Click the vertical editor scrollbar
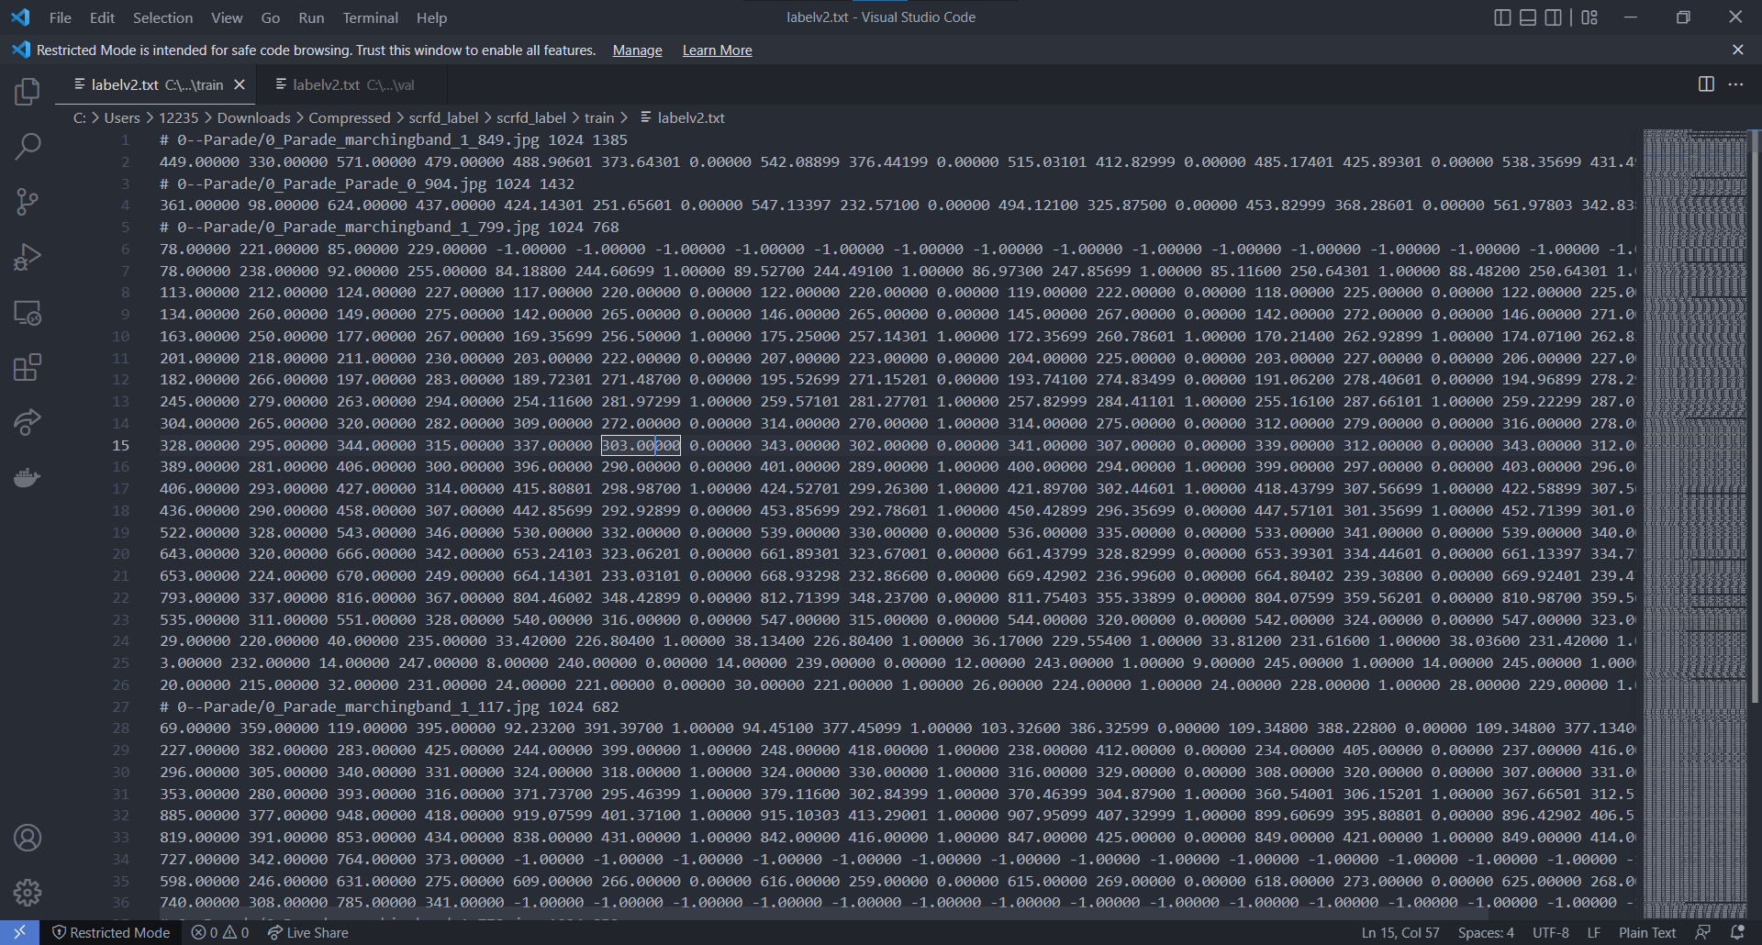 click(1755, 417)
